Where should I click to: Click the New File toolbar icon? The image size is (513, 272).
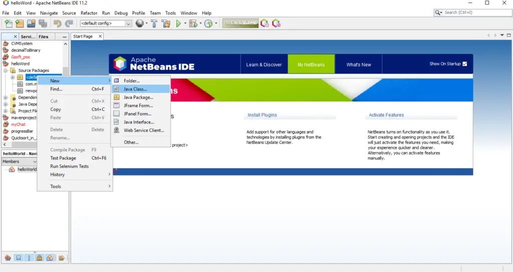pyautogui.click(x=9, y=23)
